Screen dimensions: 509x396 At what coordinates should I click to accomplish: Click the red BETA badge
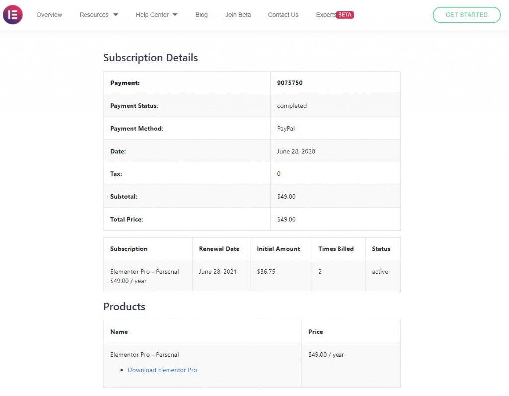point(345,15)
